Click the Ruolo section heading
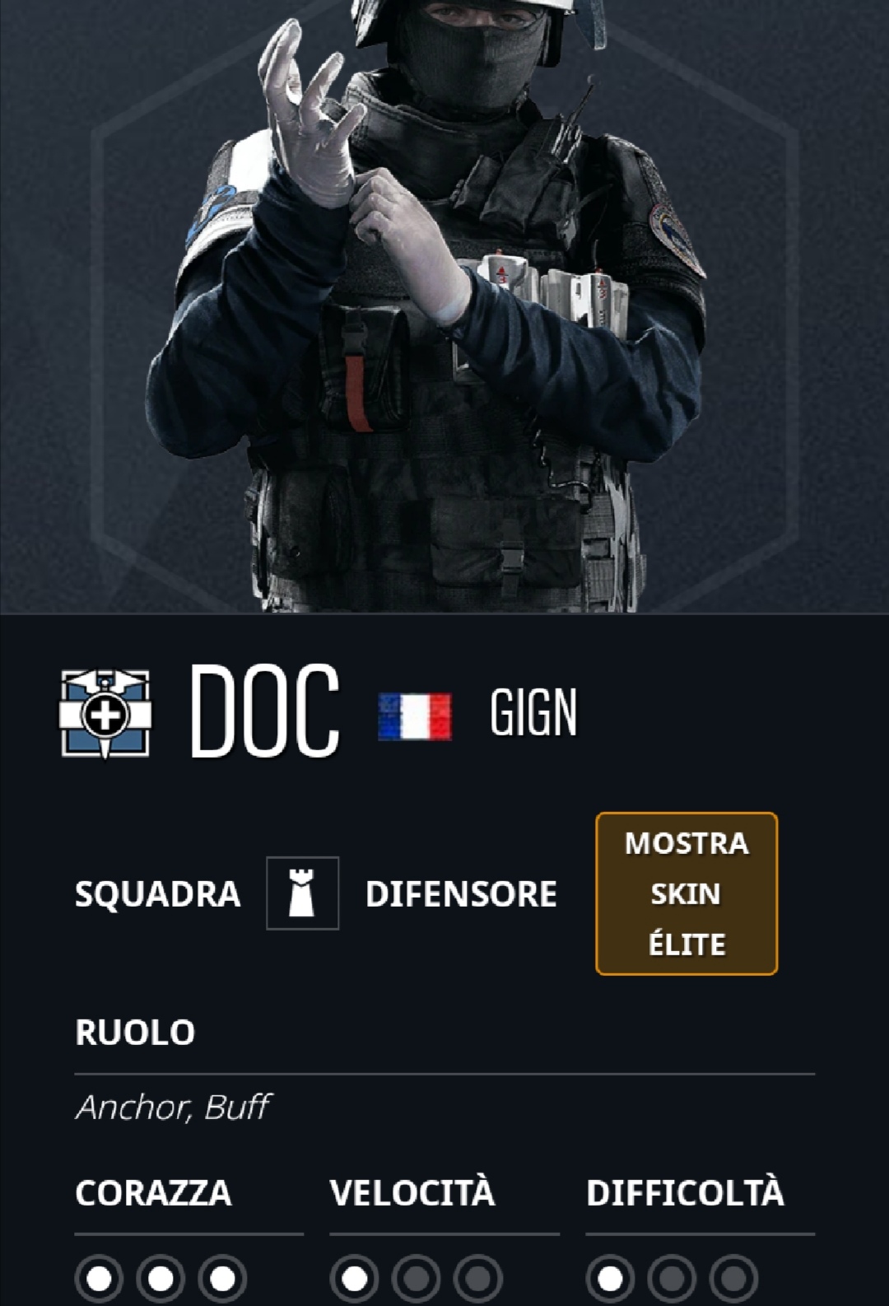 135,1033
